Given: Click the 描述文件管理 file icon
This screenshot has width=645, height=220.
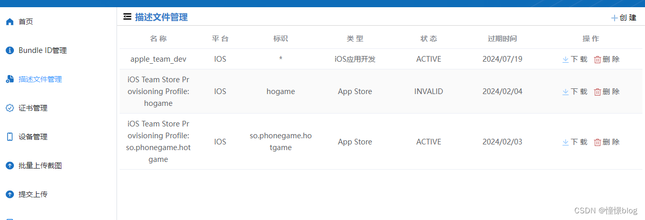Looking at the screenshot, I should (x=9, y=79).
